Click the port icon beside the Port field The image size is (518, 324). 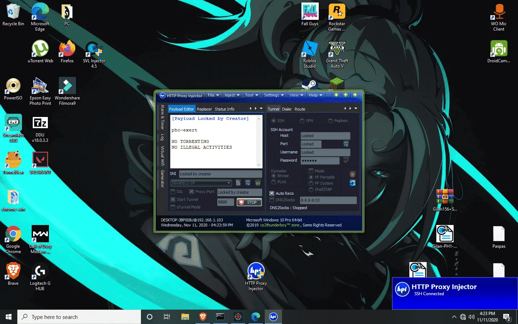346,144
